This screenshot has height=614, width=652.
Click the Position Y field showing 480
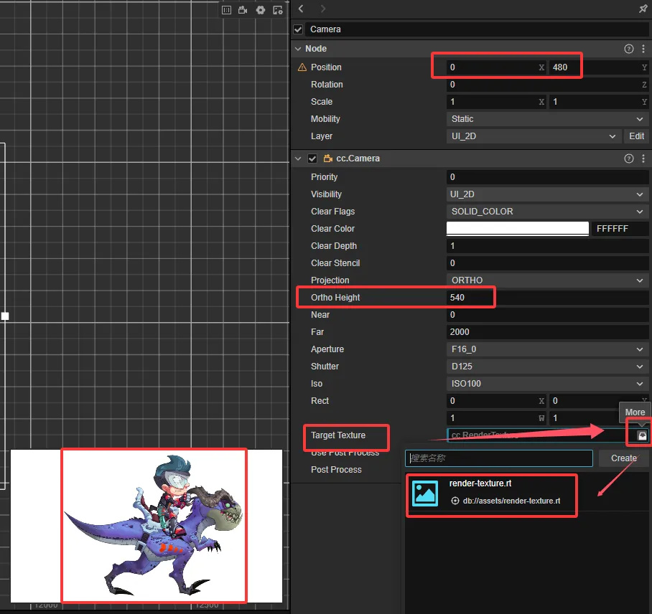(x=598, y=67)
